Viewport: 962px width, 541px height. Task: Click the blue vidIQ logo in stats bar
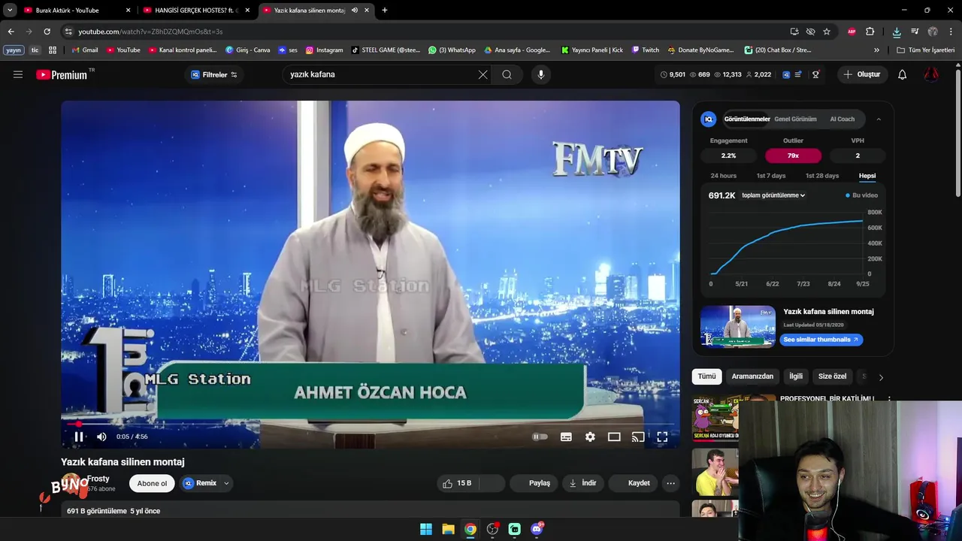pyautogui.click(x=786, y=74)
